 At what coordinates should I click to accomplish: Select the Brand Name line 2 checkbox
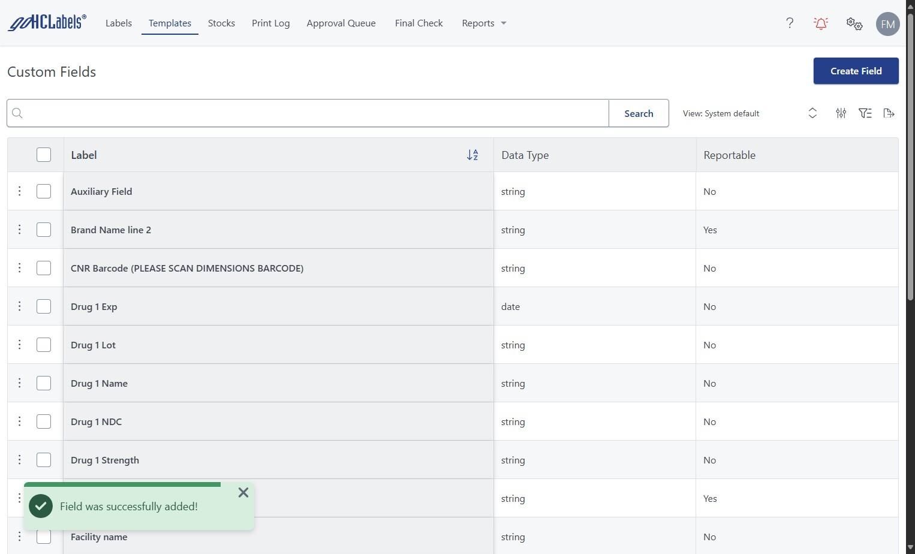[44, 230]
